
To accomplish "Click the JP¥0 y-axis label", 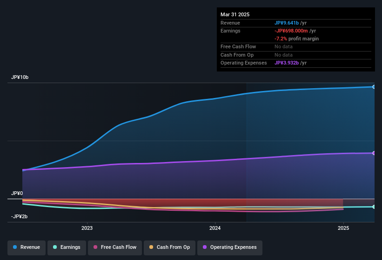I will click(x=17, y=193).
